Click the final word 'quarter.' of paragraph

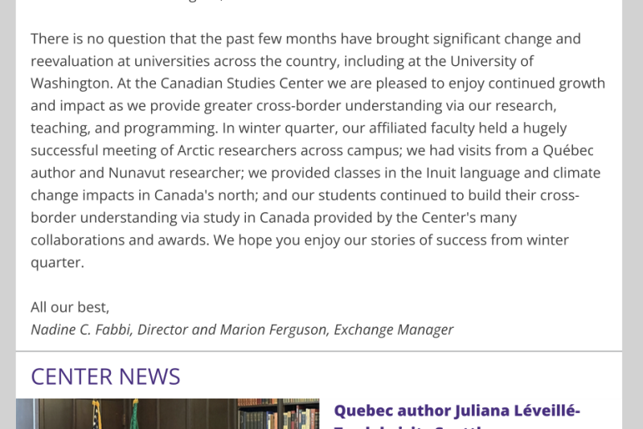[57, 263]
